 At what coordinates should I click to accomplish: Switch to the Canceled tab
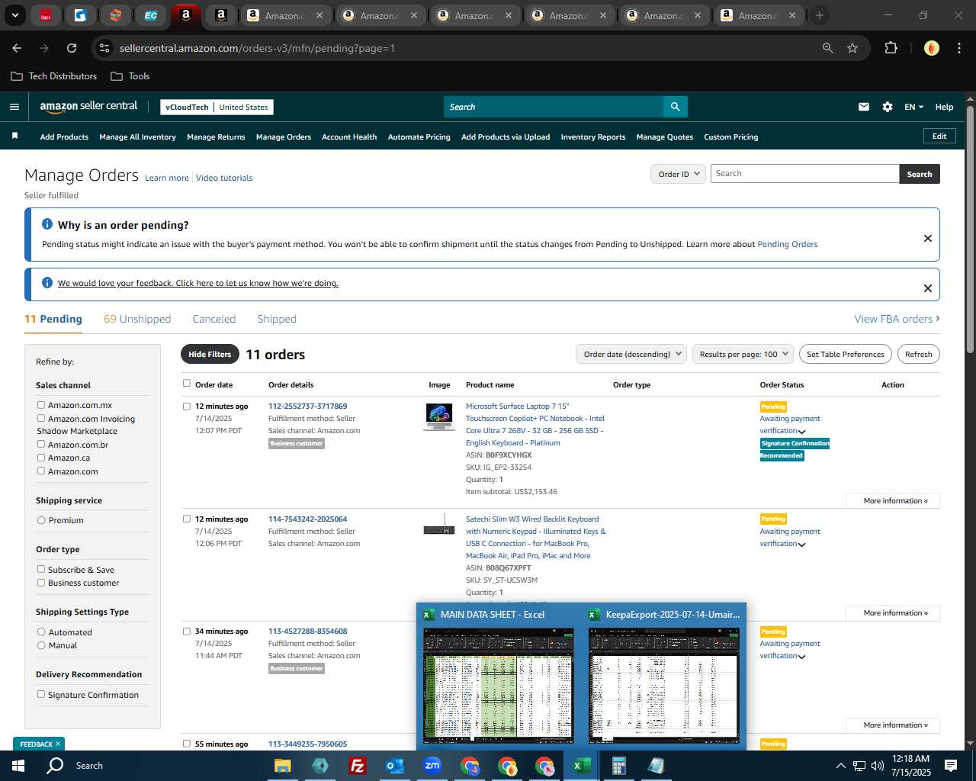point(214,319)
